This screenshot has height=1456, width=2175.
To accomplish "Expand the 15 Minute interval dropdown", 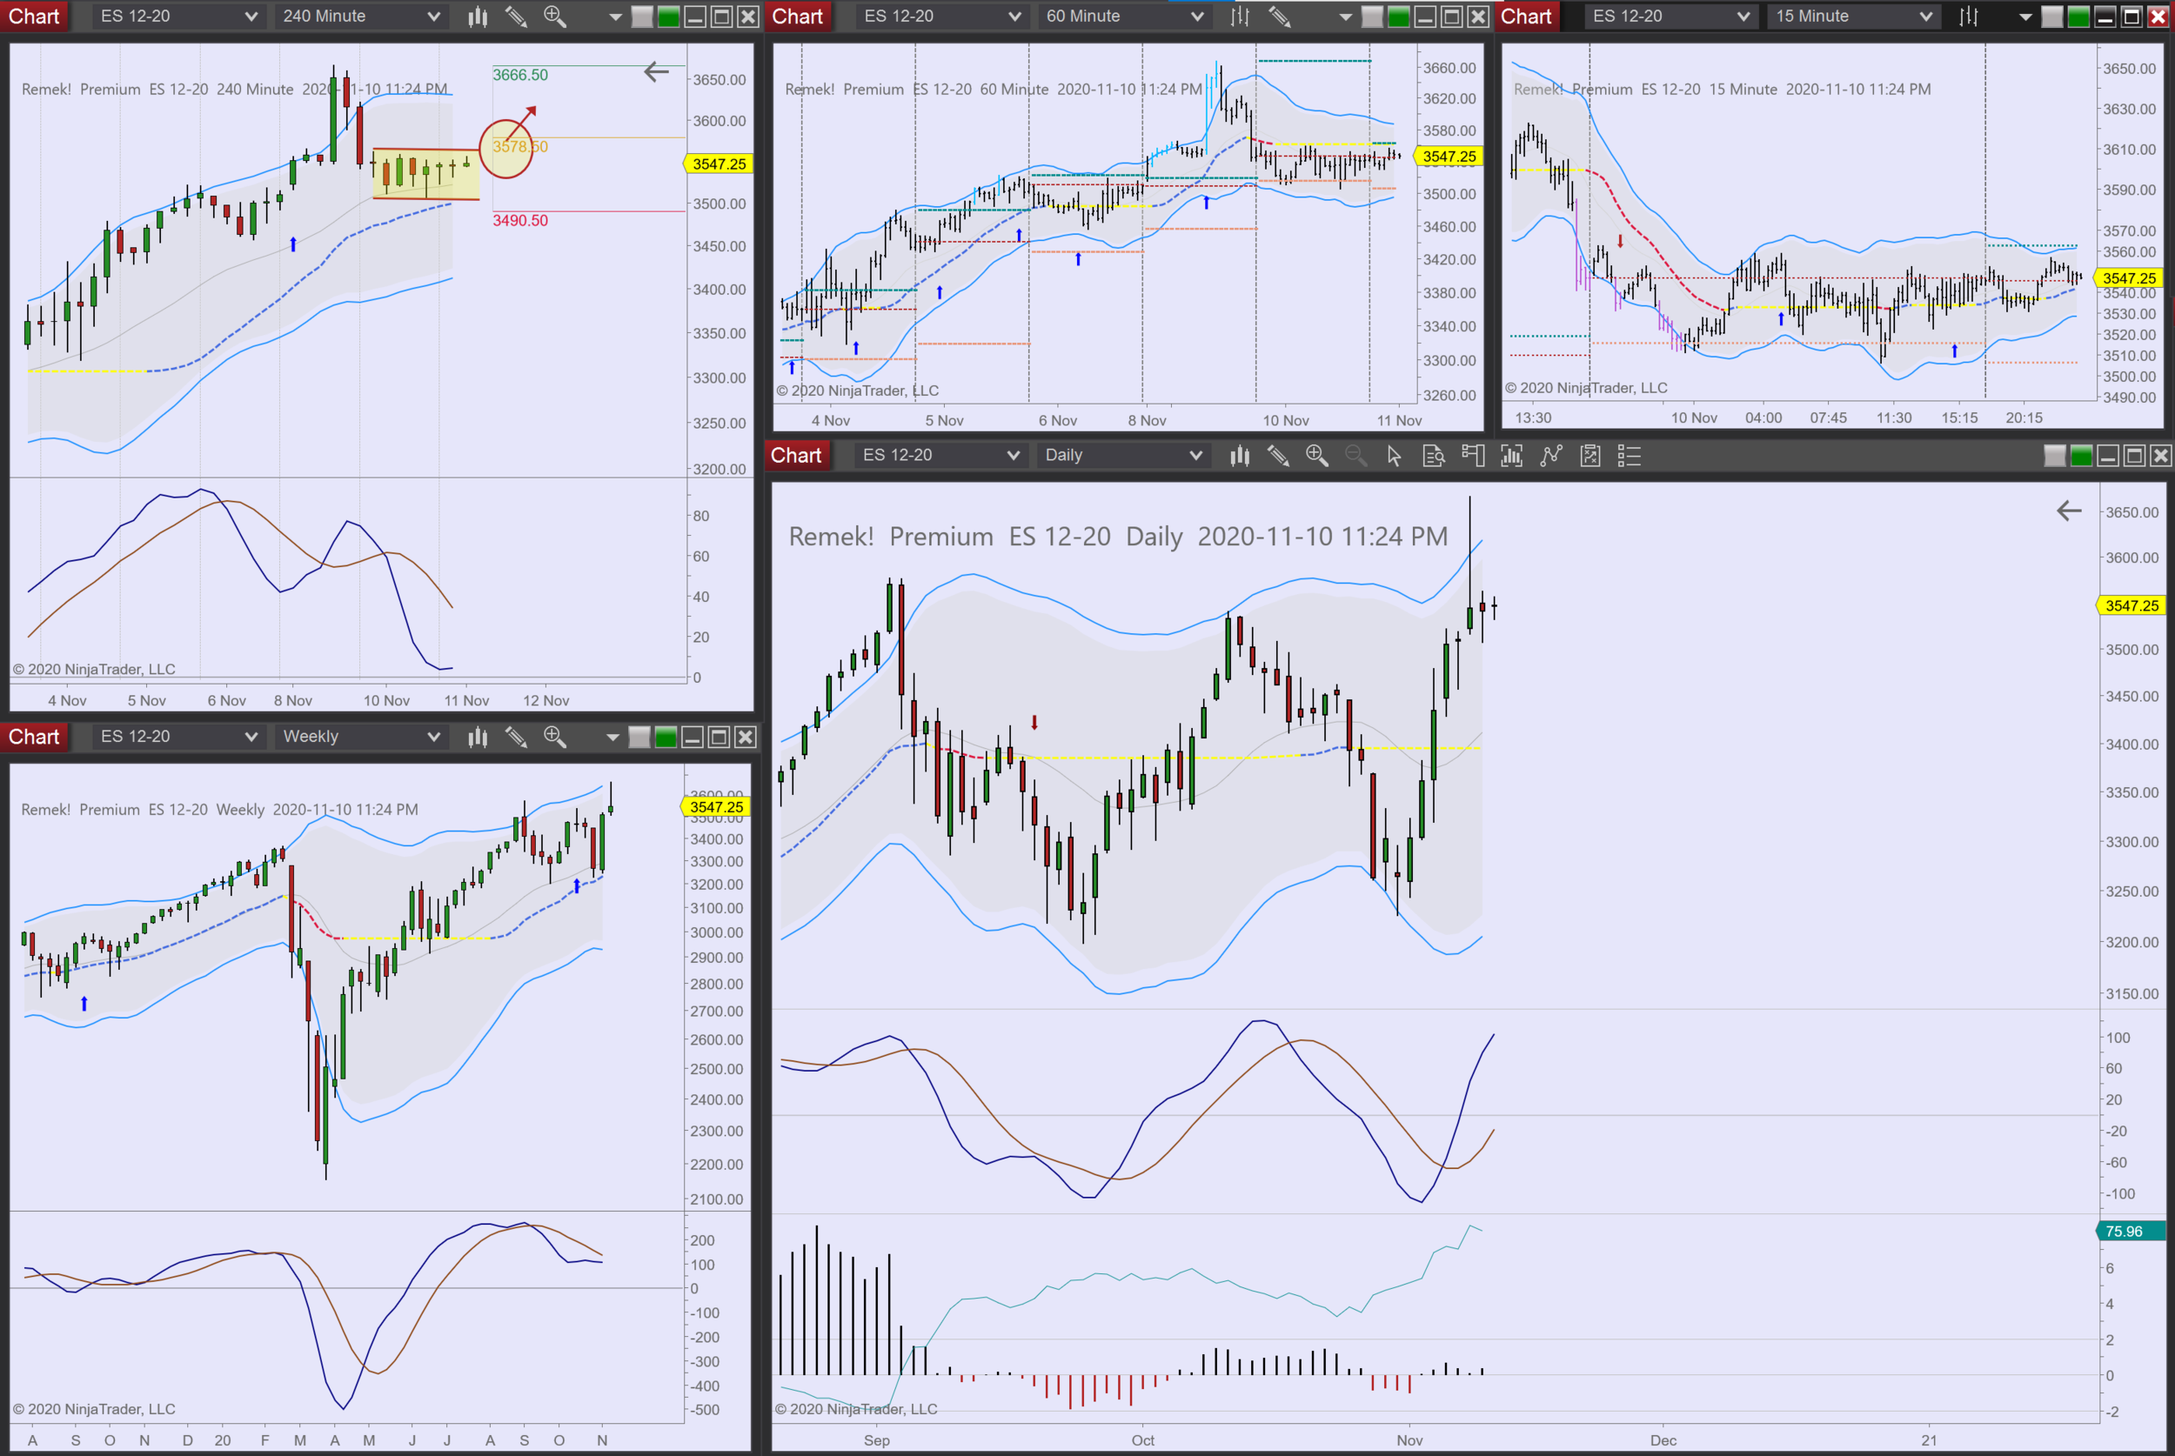I will coord(1925,17).
